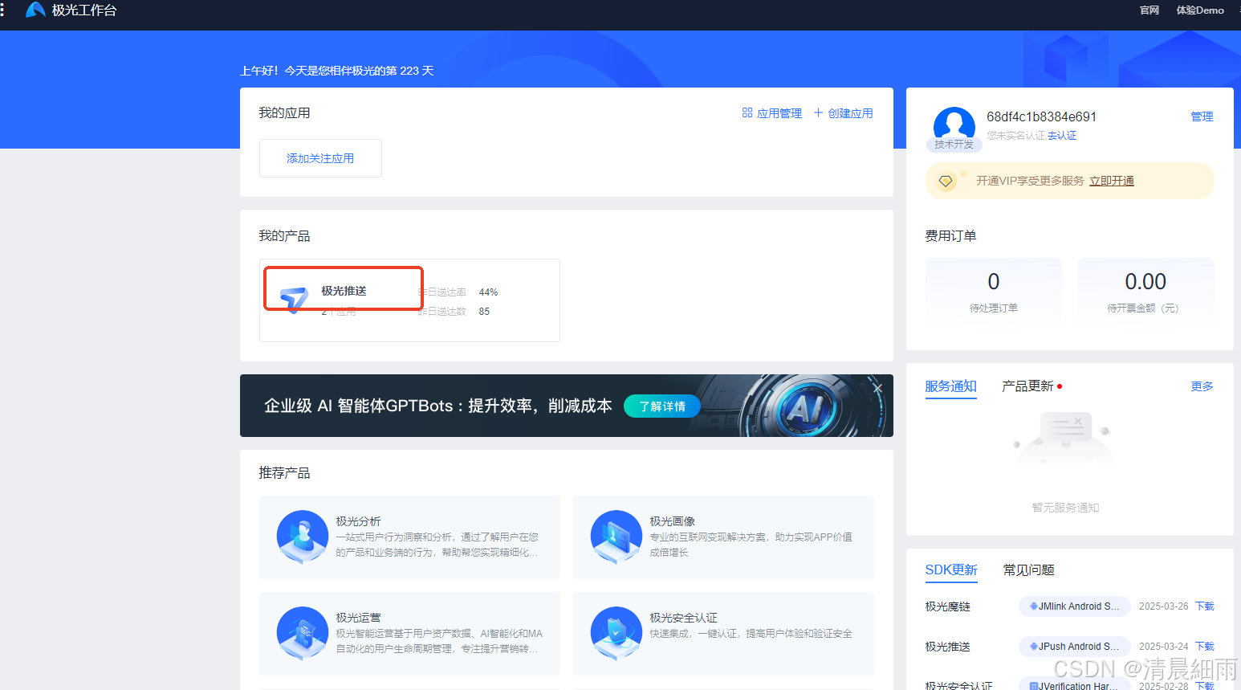Click 创建应用 to create an app

coord(843,113)
